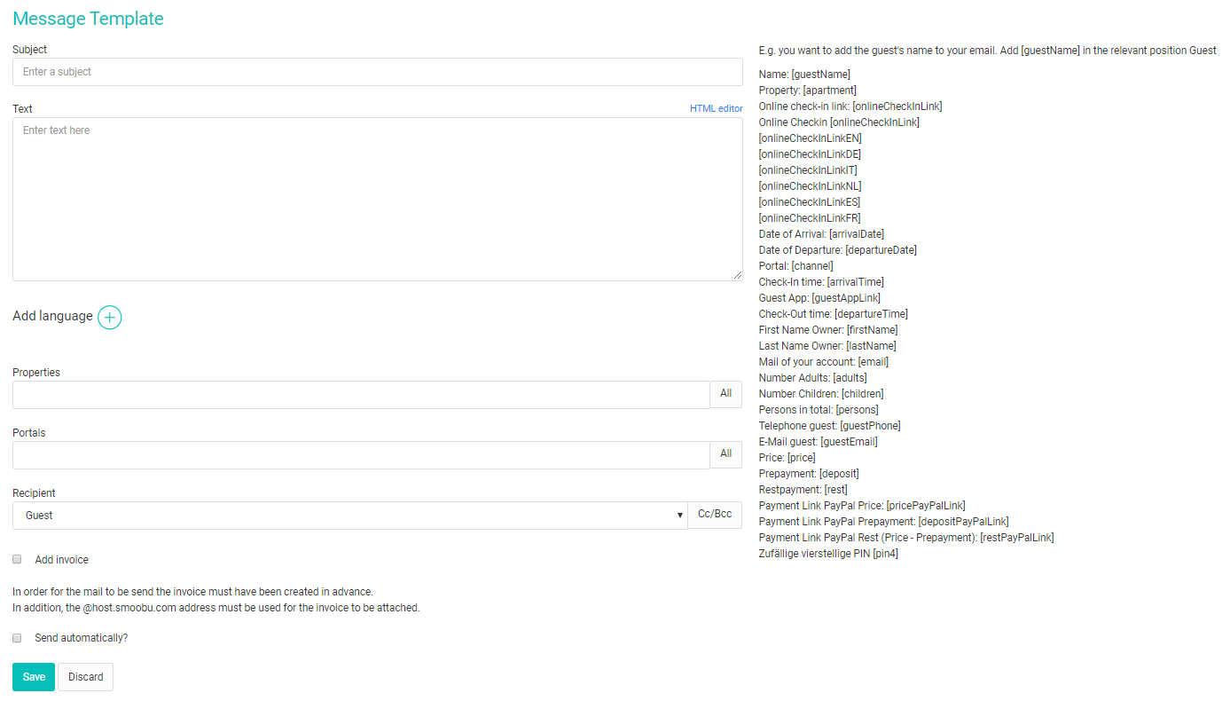Click the 'Mail of your account: [email]' line
1230x701 pixels.
(x=824, y=362)
